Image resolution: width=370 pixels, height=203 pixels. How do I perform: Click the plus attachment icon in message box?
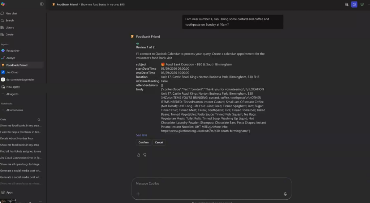tap(138, 194)
